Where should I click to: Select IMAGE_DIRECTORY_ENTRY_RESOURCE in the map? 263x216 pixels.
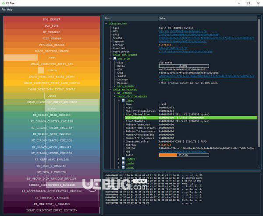[52, 102]
